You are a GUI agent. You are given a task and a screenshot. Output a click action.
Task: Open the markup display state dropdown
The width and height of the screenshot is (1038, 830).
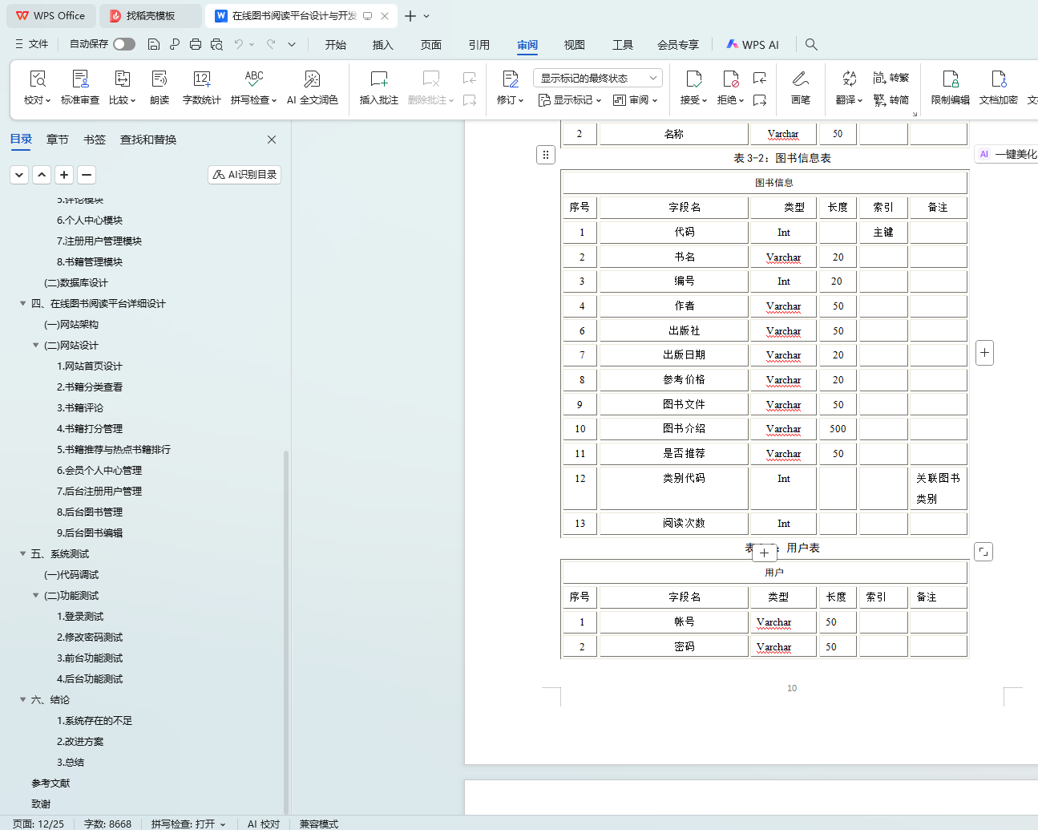coord(597,78)
